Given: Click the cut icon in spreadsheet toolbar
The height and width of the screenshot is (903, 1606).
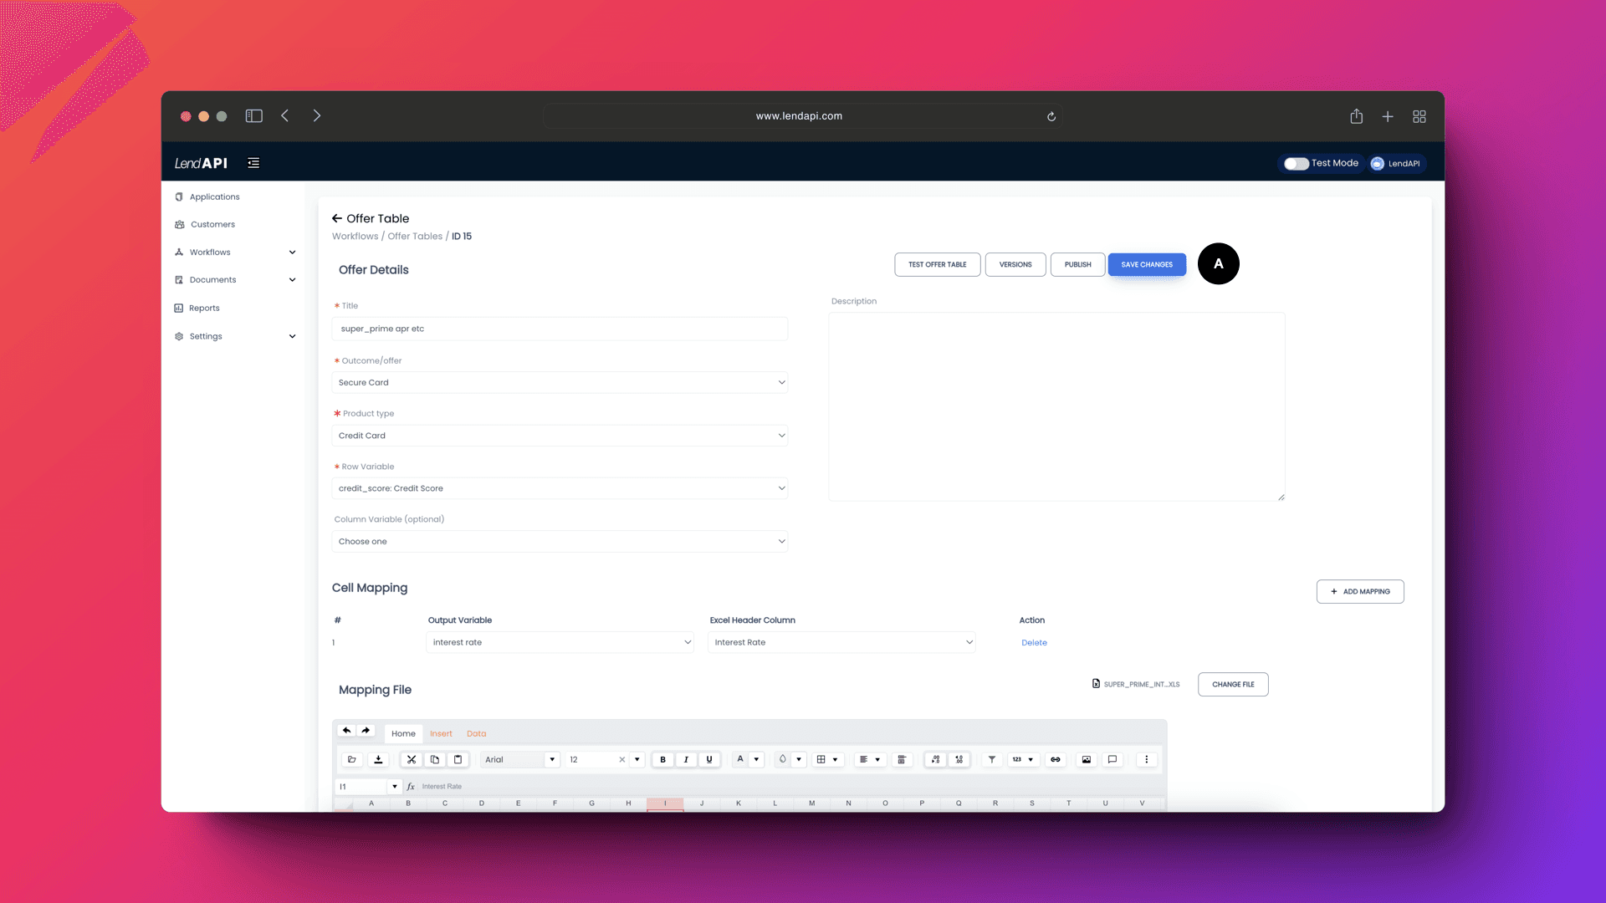Looking at the screenshot, I should (x=411, y=760).
